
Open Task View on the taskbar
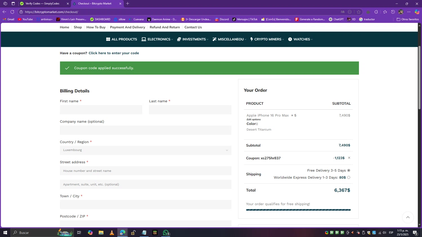click(x=79, y=233)
